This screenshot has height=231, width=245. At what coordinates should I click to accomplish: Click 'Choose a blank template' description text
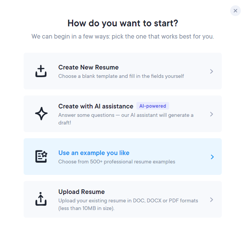click(x=121, y=76)
